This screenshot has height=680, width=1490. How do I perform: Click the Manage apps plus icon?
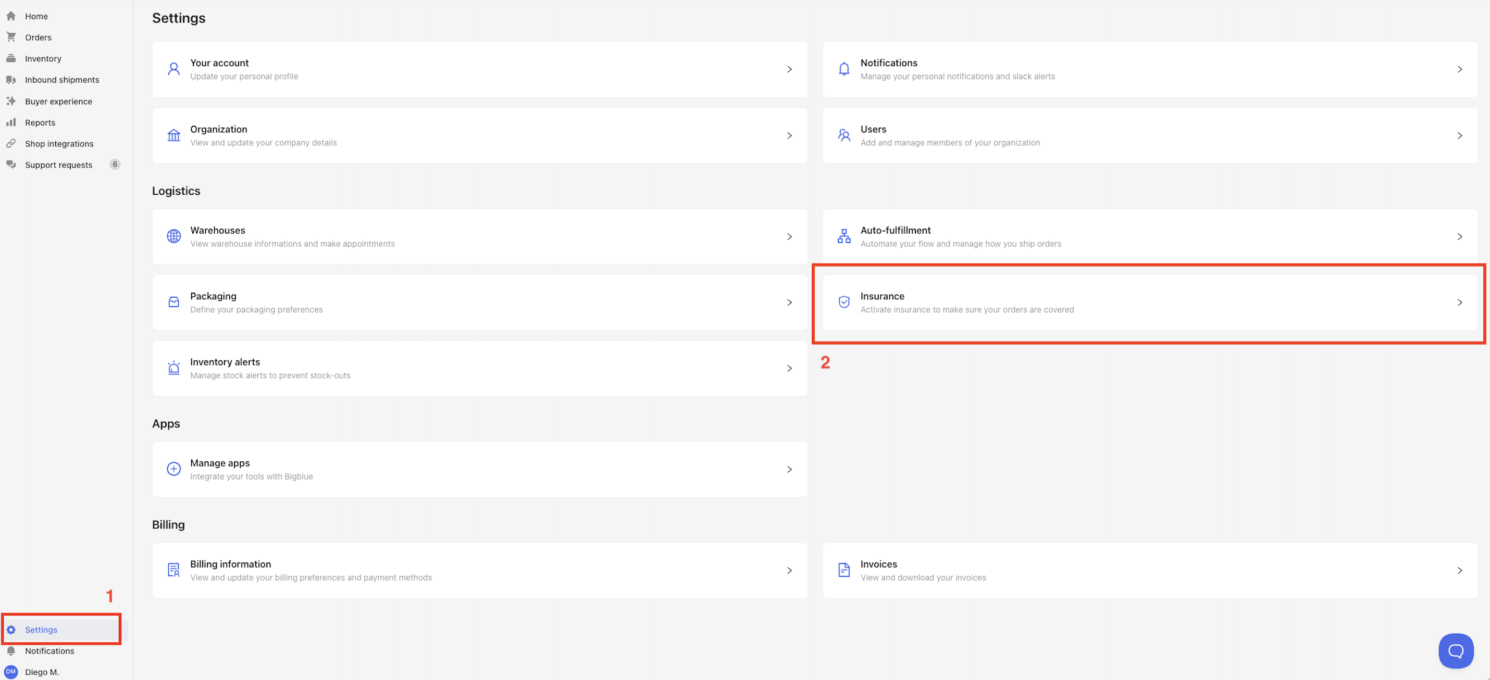click(173, 469)
